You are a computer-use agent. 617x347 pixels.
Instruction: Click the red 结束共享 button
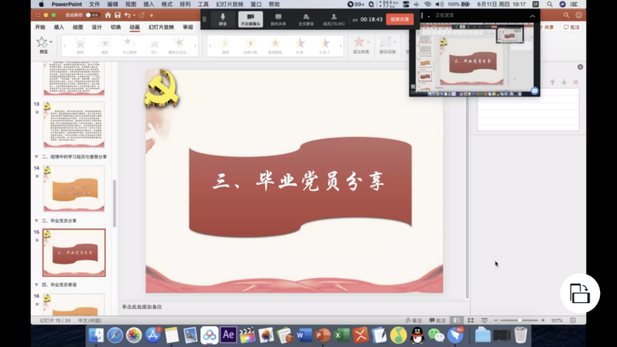[x=399, y=19]
